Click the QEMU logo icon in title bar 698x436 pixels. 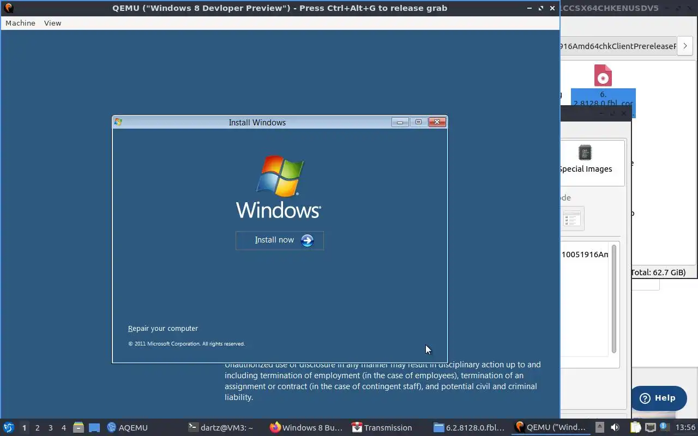pos(8,8)
